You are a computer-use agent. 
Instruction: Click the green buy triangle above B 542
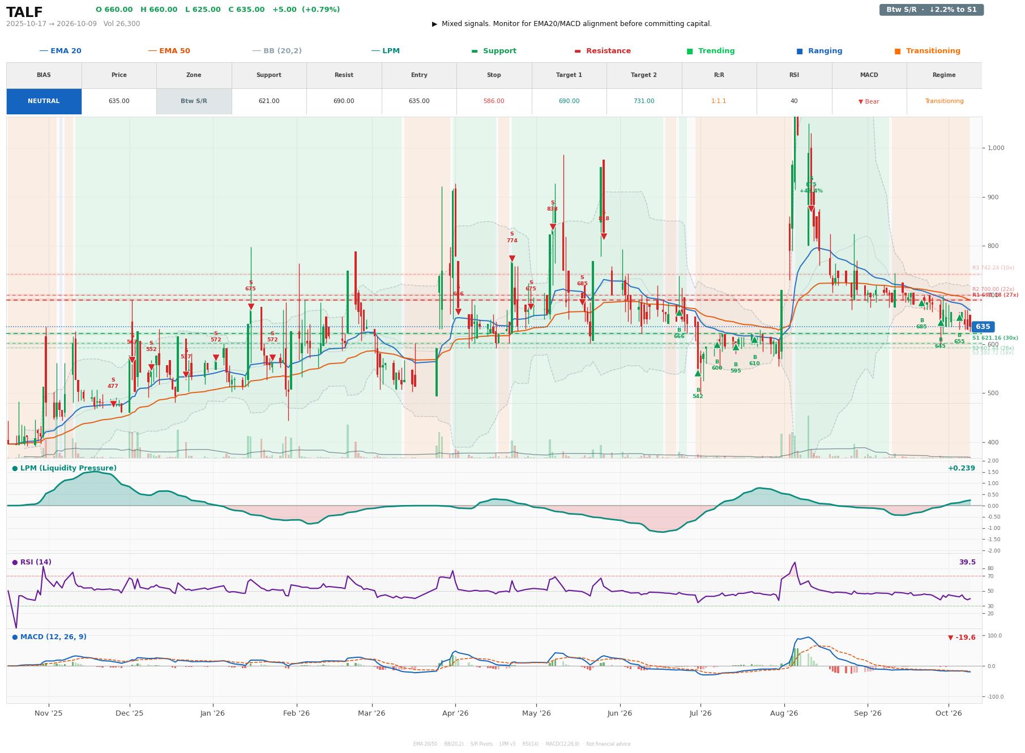(698, 373)
